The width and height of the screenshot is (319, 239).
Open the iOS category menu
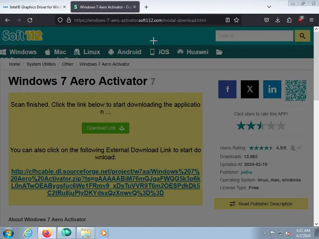[160, 52]
